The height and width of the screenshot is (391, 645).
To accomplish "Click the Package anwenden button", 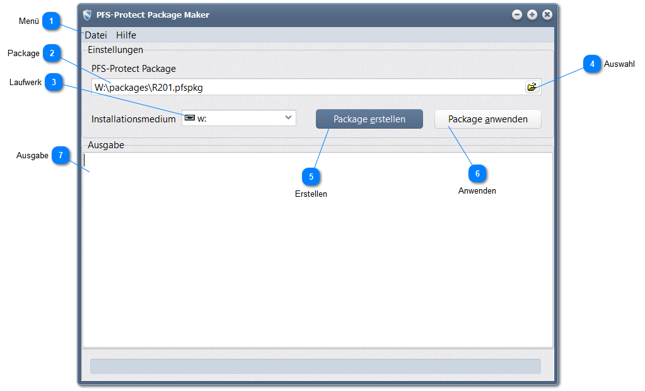I will pos(487,119).
